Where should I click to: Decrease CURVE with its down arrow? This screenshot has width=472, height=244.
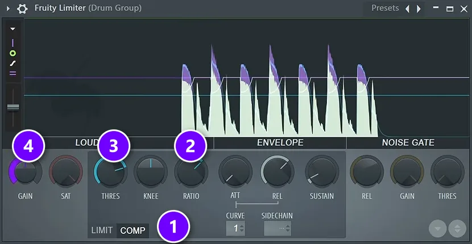pyautogui.click(x=242, y=232)
